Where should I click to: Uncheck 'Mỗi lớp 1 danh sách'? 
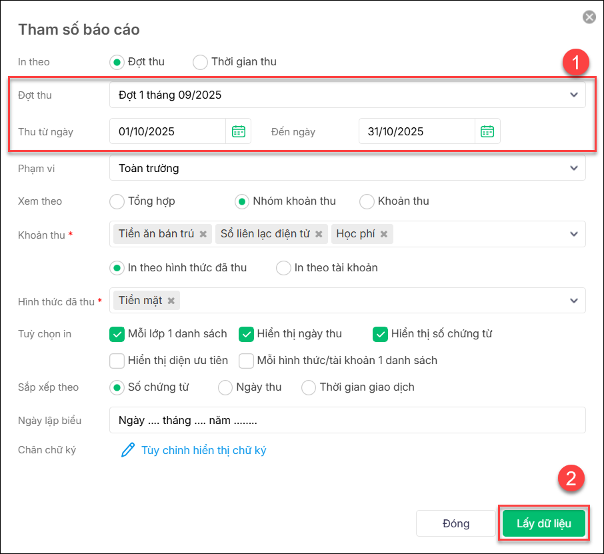[117, 334]
